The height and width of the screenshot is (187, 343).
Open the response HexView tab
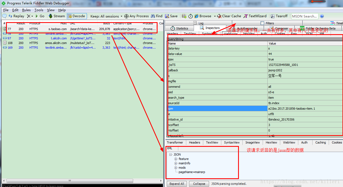click(271, 142)
